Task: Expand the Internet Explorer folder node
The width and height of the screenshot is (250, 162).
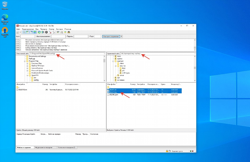Action: (27, 68)
